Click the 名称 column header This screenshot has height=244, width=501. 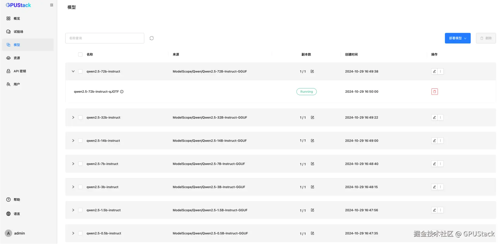(x=90, y=54)
